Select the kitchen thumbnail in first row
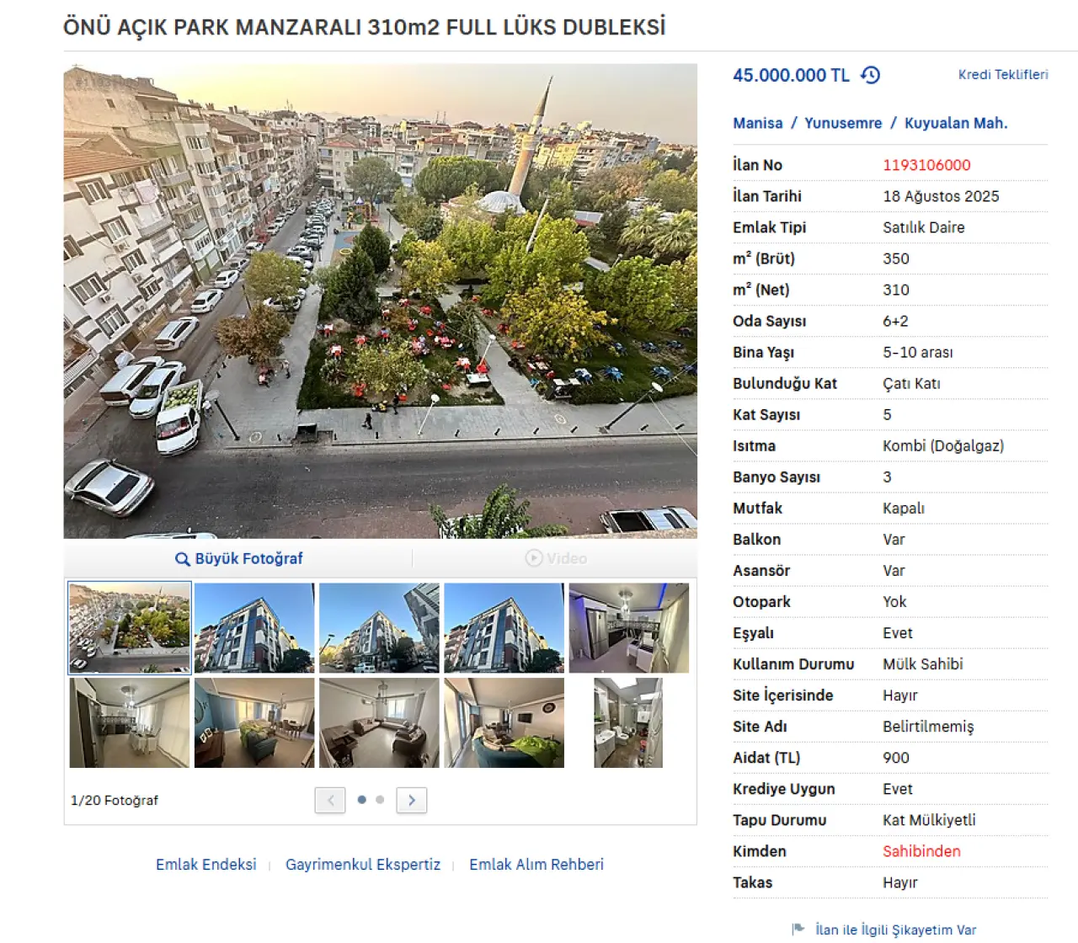This screenshot has height=943, width=1078. [x=629, y=628]
